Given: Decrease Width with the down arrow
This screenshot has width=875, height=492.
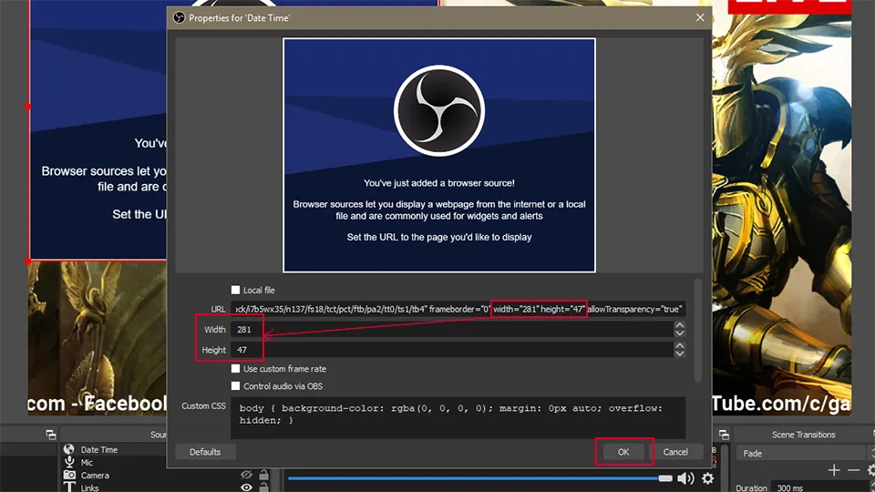Looking at the screenshot, I should [x=679, y=333].
